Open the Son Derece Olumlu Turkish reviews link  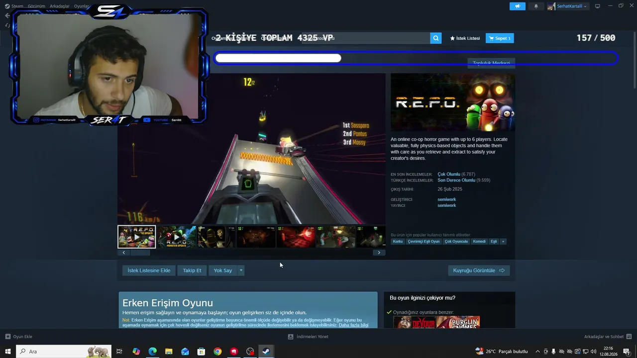(456, 180)
